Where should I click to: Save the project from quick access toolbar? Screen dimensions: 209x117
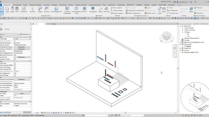pyautogui.click(x=4, y=18)
